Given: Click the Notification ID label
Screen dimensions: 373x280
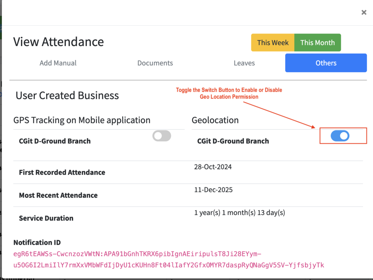Looking at the screenshot, I should pyautogui.click(x=37, y=242).
